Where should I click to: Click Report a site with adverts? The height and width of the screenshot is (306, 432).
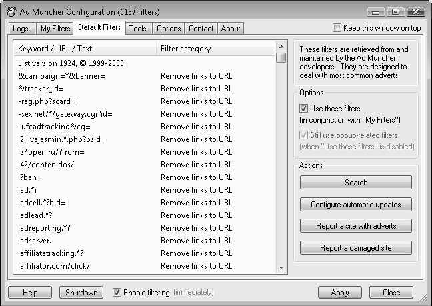tap(356, 226)
